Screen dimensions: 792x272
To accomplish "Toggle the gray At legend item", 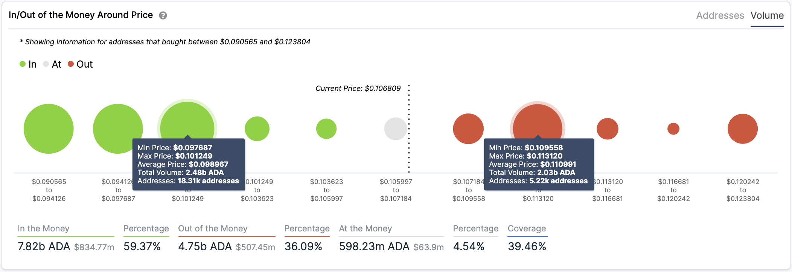I will [x=52, y=64].
